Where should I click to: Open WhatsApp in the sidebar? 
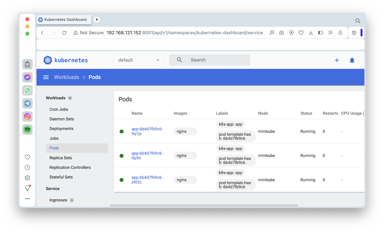(x=27, y=90)
